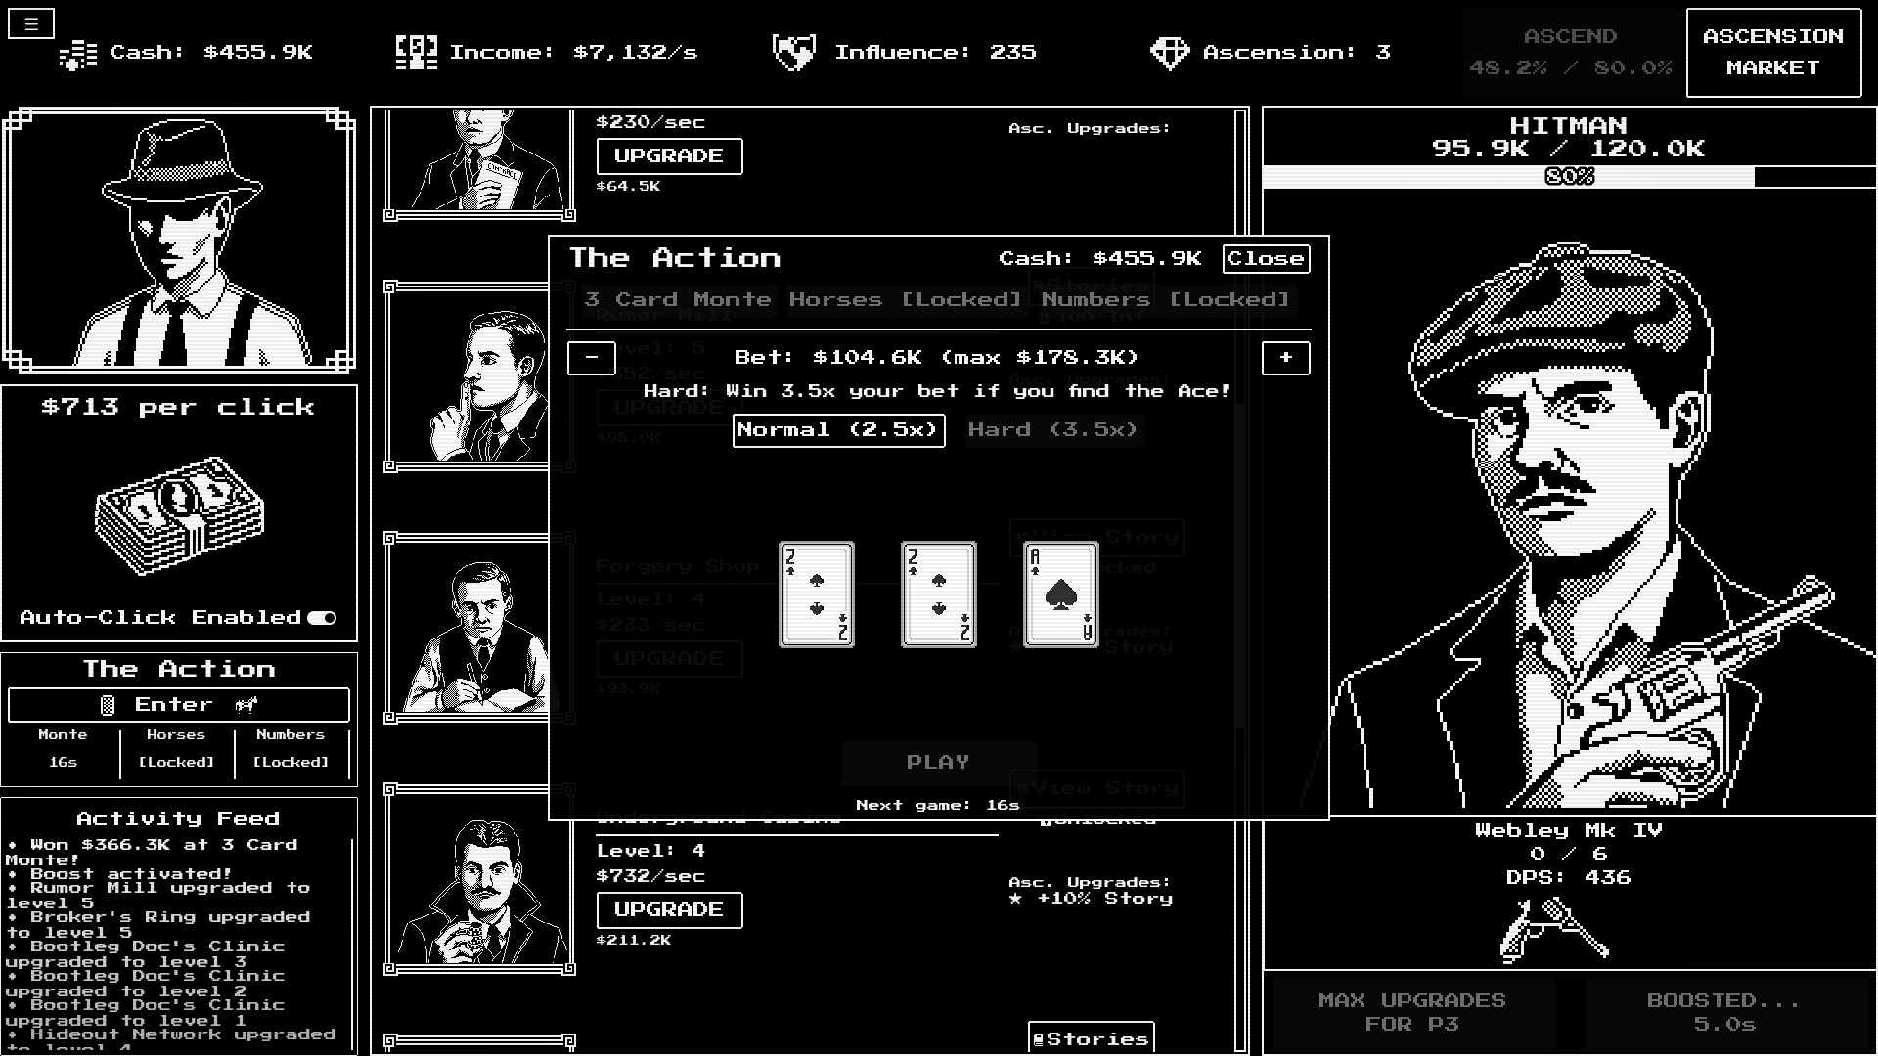1878x1056 pixels.
Task: Close The Action dialog
Action: click(x=1266, y=259)
